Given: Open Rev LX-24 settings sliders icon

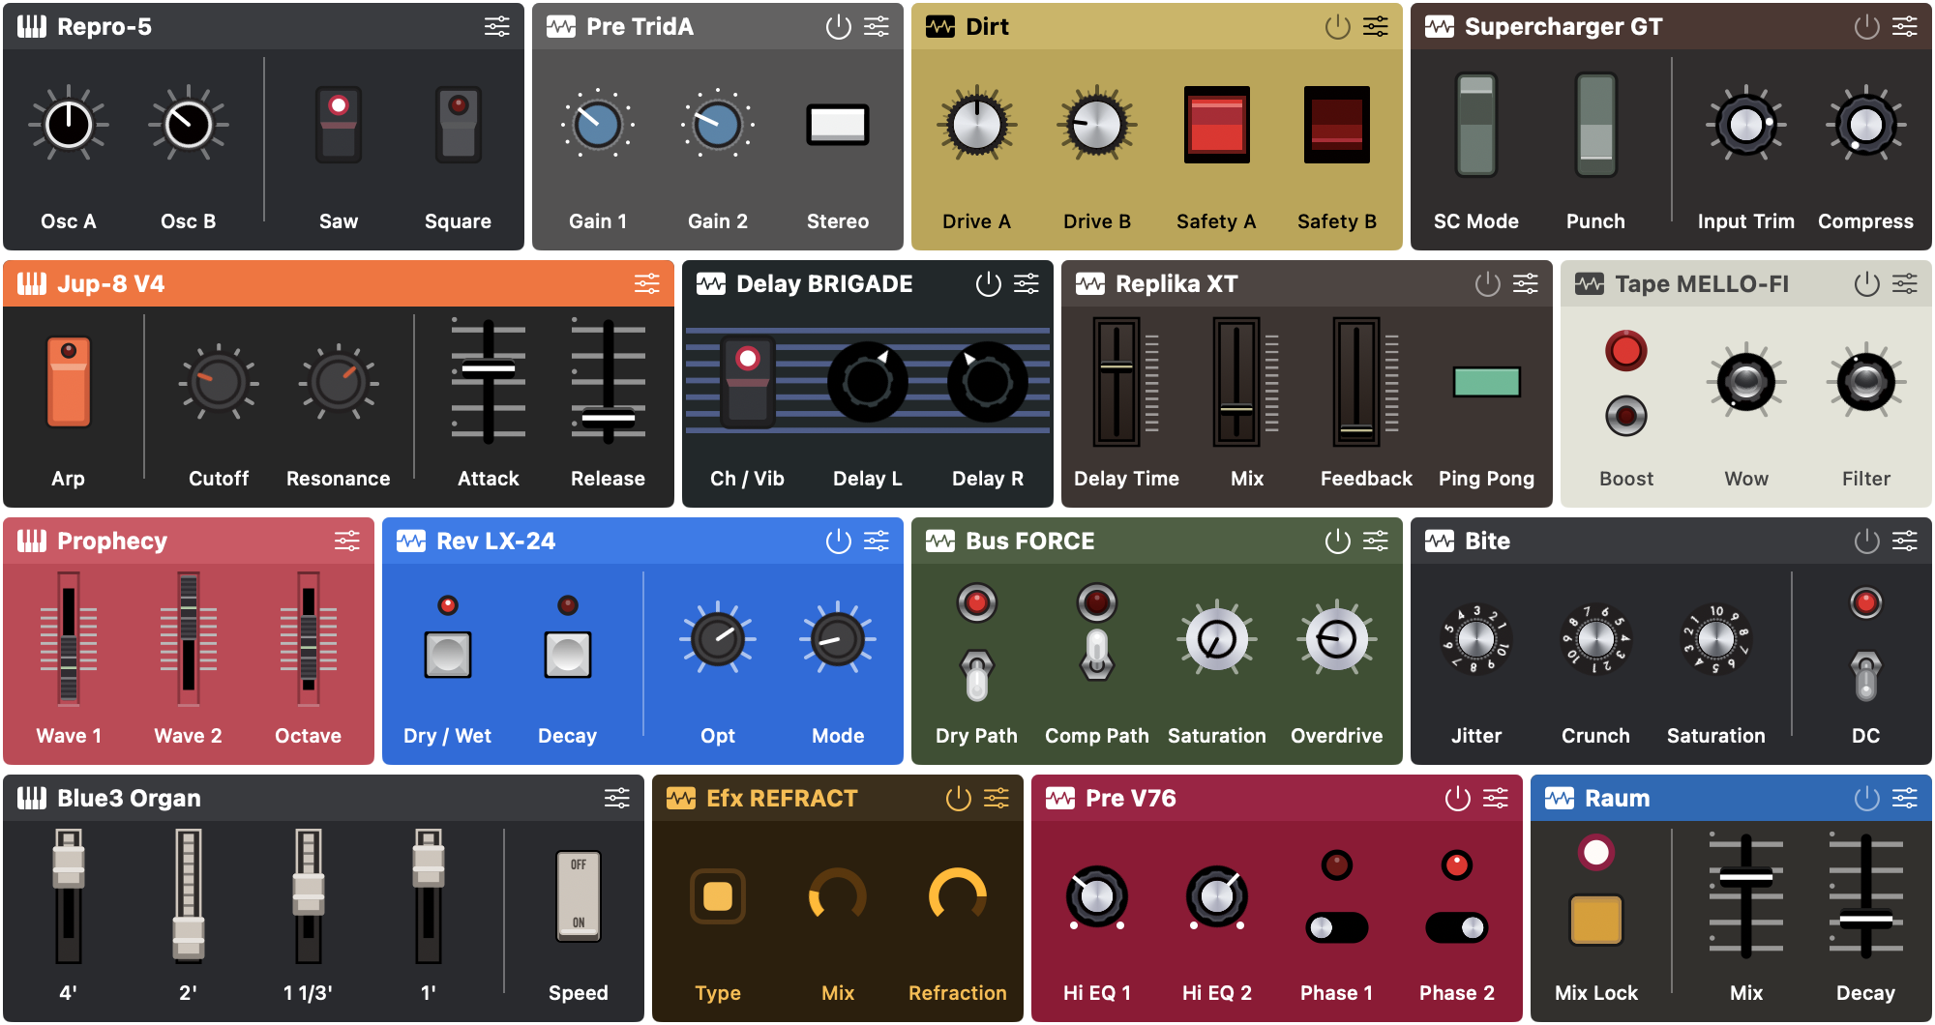Looking at the screenshot, I should point(877,541).
